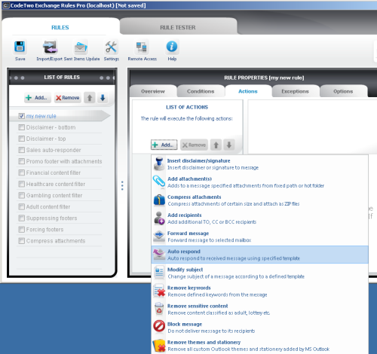Click Remove button in List of Actions
Viewport: 377px width, 354px height.
tap(194, 145)
